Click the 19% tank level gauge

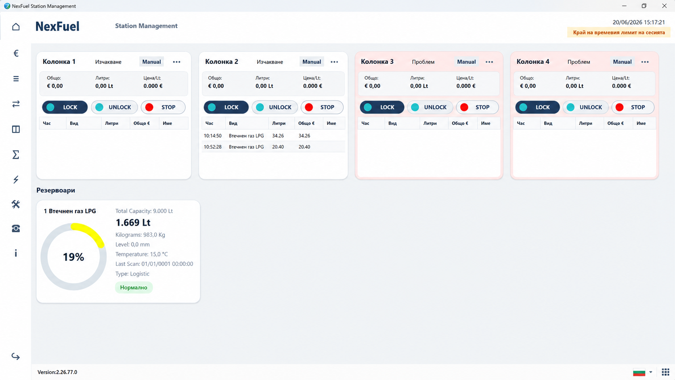point(73,257)
